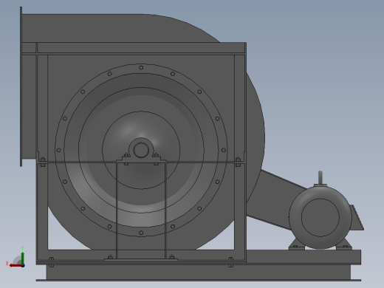Click the red X axis arrow of the triad
384x288 pixels.
[16, 266]
